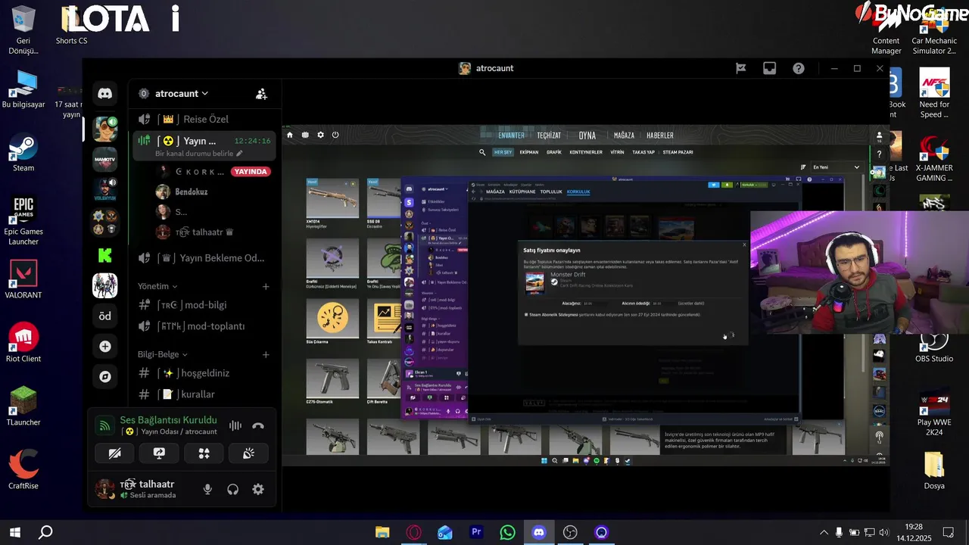Open Discord home direct messages
The width and height of the screenshot is (969, 545).
coord(105,94)
